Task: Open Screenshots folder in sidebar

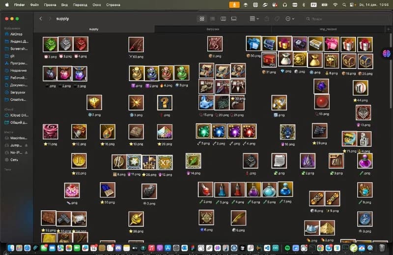Action: tap(16, 49)
